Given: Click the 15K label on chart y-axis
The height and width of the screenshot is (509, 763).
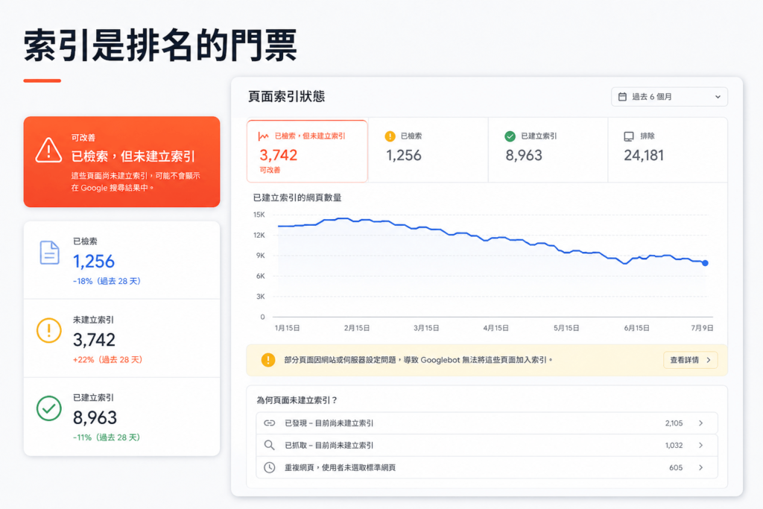Looking at the screenshot, I should pyautogui.click(x=259, y=215).
